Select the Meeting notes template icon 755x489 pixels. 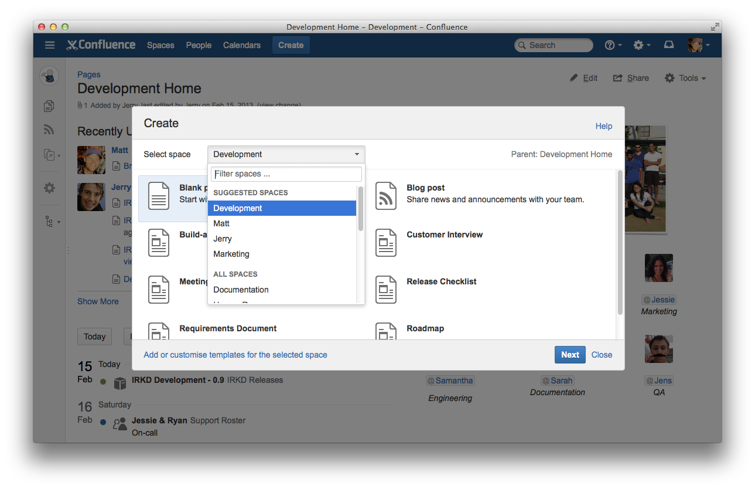coord(159,290)
